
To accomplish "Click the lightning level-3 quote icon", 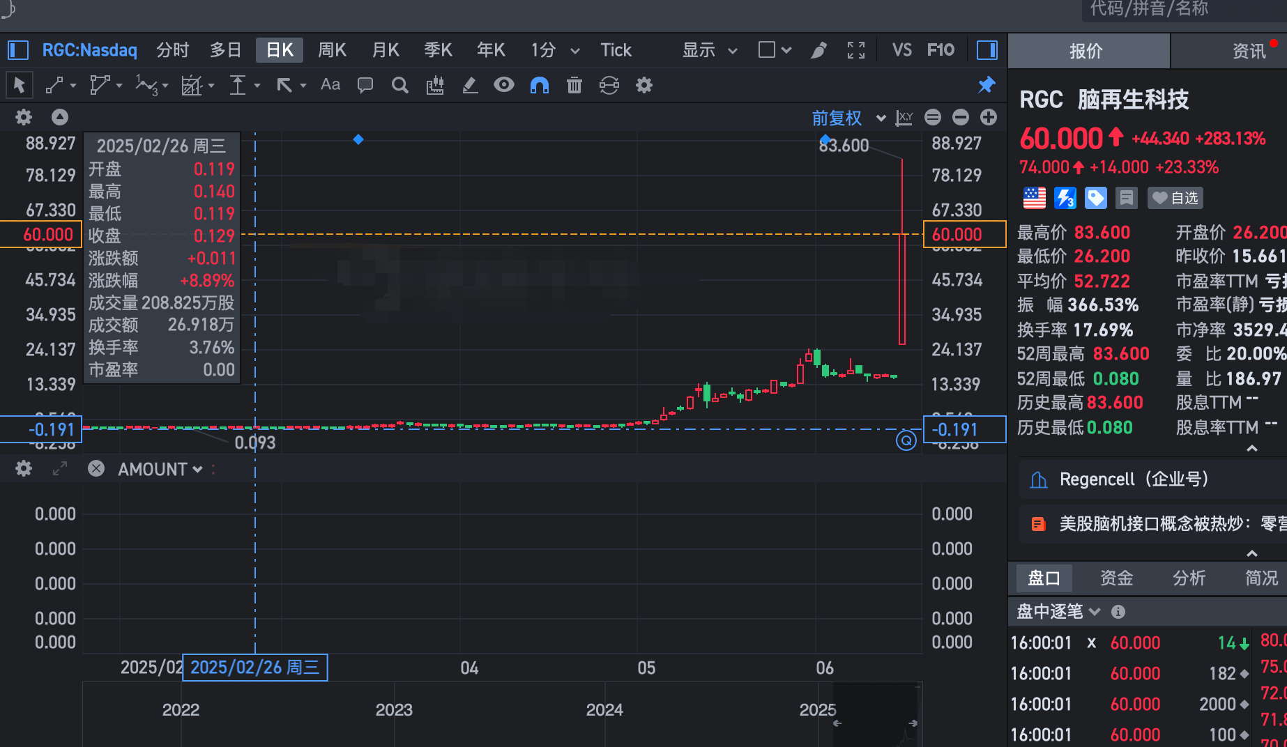I will [x=1065, y=198].
